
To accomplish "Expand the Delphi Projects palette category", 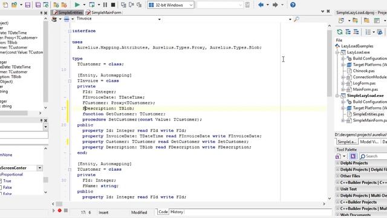I will point(337,163).
